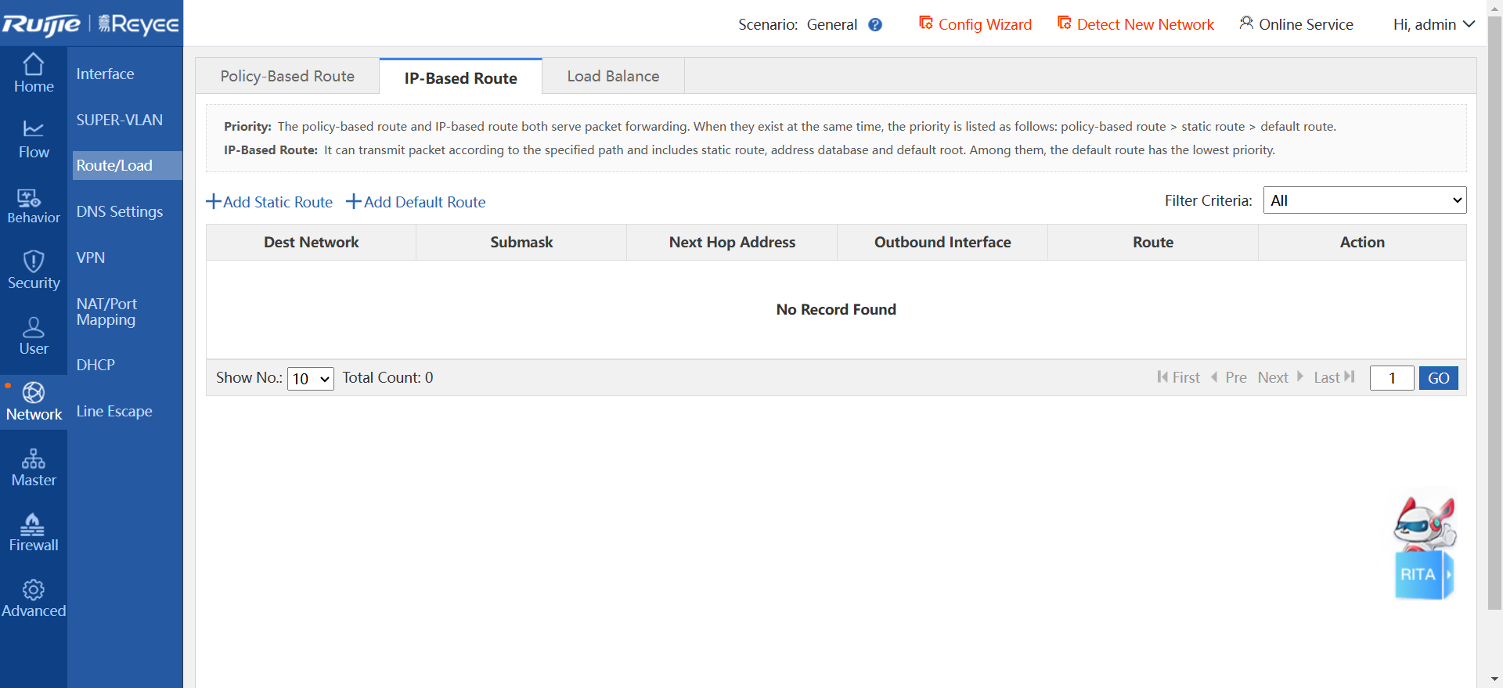The height and width of the screenshot is (688, 1503).
Task: Open the Security shield icon
Action: click(33, 261)
